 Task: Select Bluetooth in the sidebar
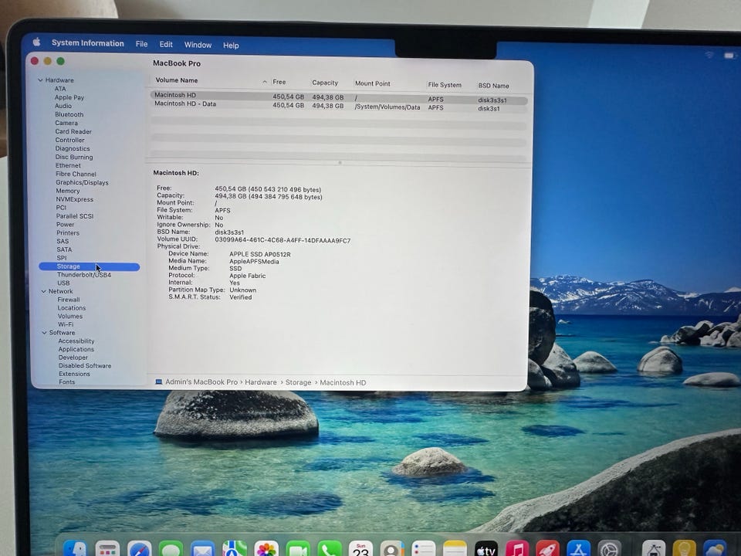tap(69, 114)
